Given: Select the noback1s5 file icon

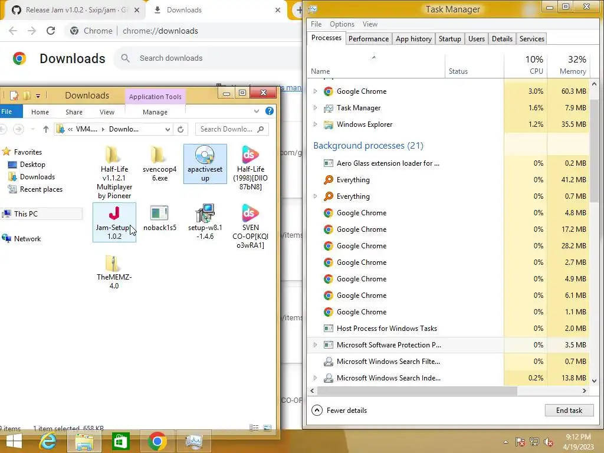Looking at the screenshot, I should [159, 218].
